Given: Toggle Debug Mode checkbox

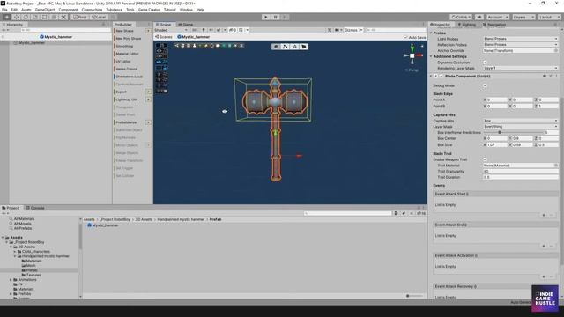Looking at the screenshot, I should pyautogui.click(x=485, y=85).
